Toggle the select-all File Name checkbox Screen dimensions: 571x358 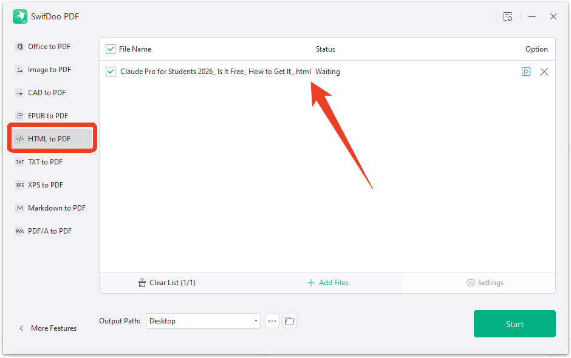[111, 49]
